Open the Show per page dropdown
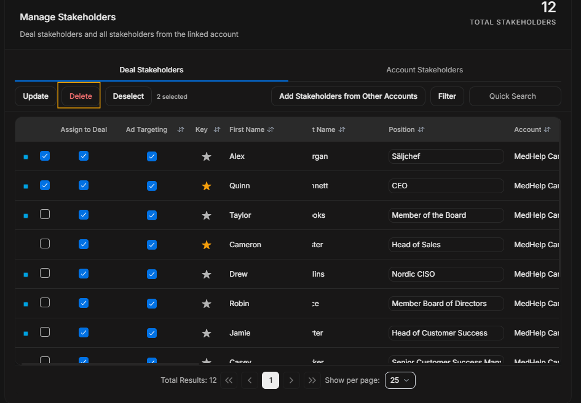The image size is (581, 403). [400, 380]
